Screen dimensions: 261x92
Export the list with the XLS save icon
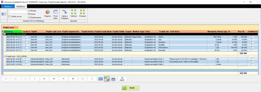[x=107, y=79]
